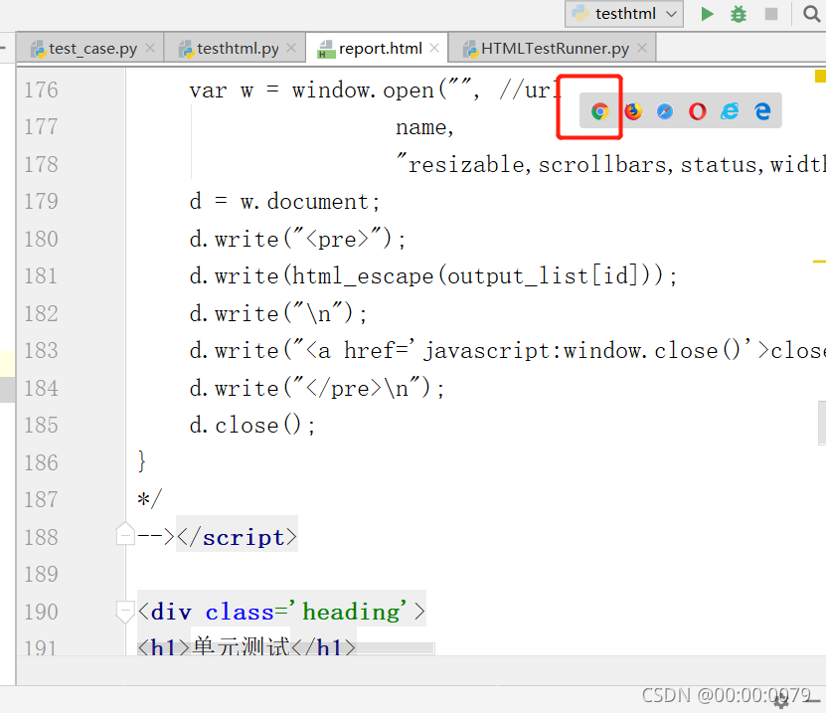Open Search Everywhere magnifier
This screenshot has height=713, width=826.
811,14
